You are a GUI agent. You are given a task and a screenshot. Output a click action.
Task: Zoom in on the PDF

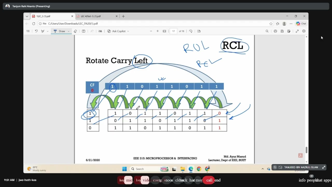157,31
